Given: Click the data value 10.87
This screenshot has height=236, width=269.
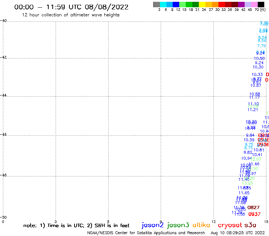Looking at the screenshot, I should pyautogui.click(x=256, y=85).
